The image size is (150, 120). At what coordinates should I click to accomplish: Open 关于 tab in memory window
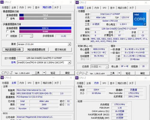pos(131,83)
